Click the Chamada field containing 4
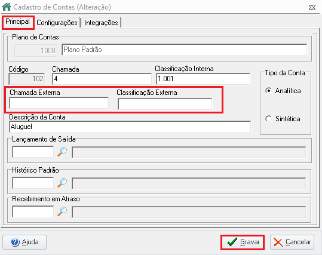Viewport: 322px width, 255px height. coord(102,79)
